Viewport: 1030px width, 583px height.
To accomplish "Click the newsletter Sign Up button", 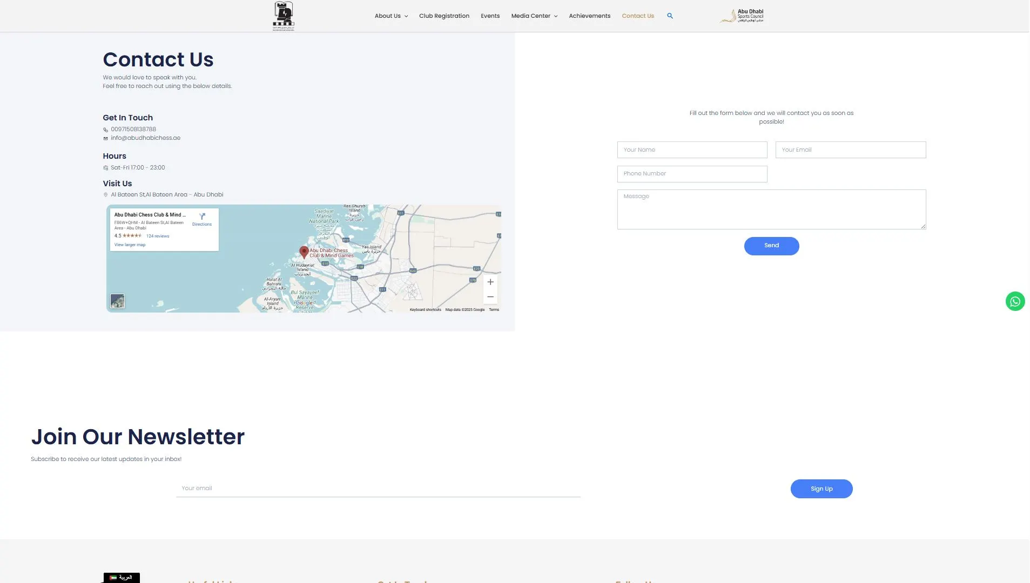I will click(x=821, y=489).
